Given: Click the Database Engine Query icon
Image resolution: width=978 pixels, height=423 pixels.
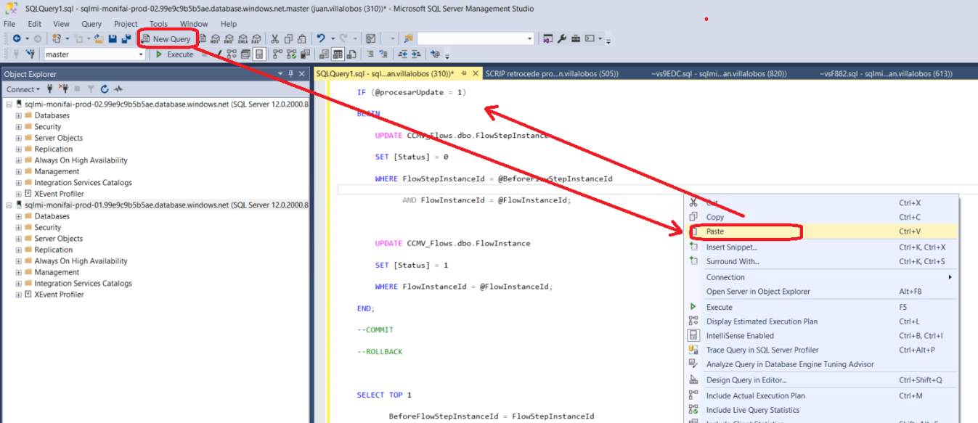Looking at the screenshot, I should coord(203,39).
